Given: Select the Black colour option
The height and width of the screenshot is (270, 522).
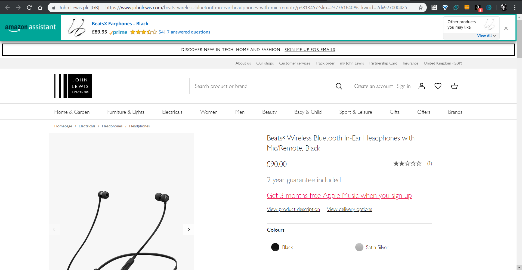Looking at the screenshot, I should click(x=307, y=247).
